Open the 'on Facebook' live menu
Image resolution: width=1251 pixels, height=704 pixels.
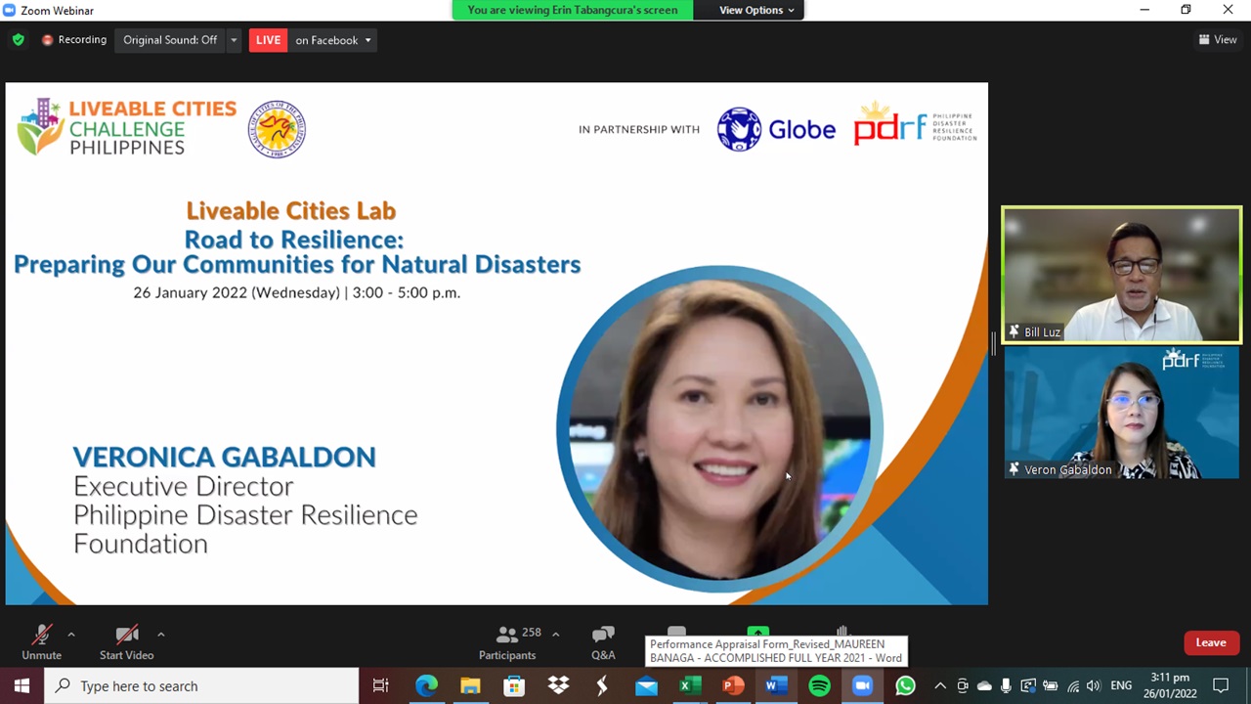click(333, 40)
